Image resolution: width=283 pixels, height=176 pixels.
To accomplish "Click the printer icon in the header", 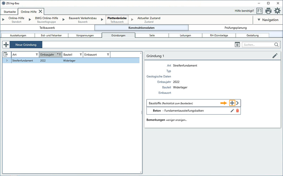I will 268,11.
